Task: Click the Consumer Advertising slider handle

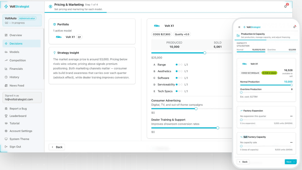Action: pos(196,109)
